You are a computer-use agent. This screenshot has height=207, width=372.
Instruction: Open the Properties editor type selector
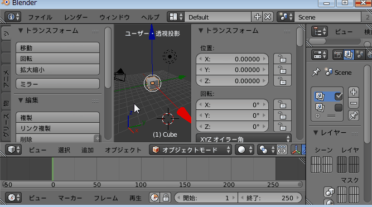[x=320, y=55]
